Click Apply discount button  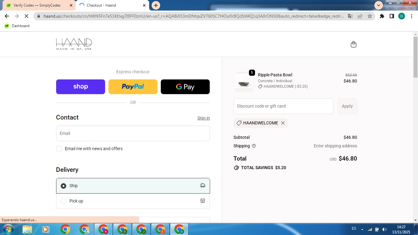point(347,106)
